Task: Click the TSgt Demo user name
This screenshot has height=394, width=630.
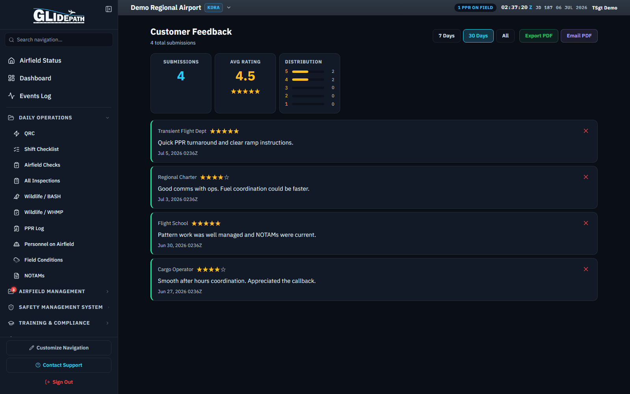Action: coord(604,8)
